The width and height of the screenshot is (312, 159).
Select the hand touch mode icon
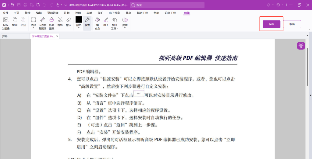58,5
